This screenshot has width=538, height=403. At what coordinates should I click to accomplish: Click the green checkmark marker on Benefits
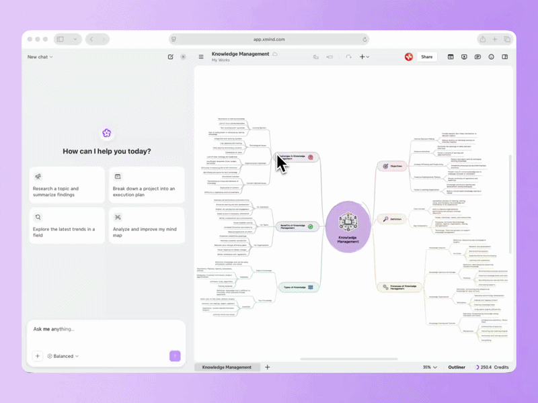point(311,226)
